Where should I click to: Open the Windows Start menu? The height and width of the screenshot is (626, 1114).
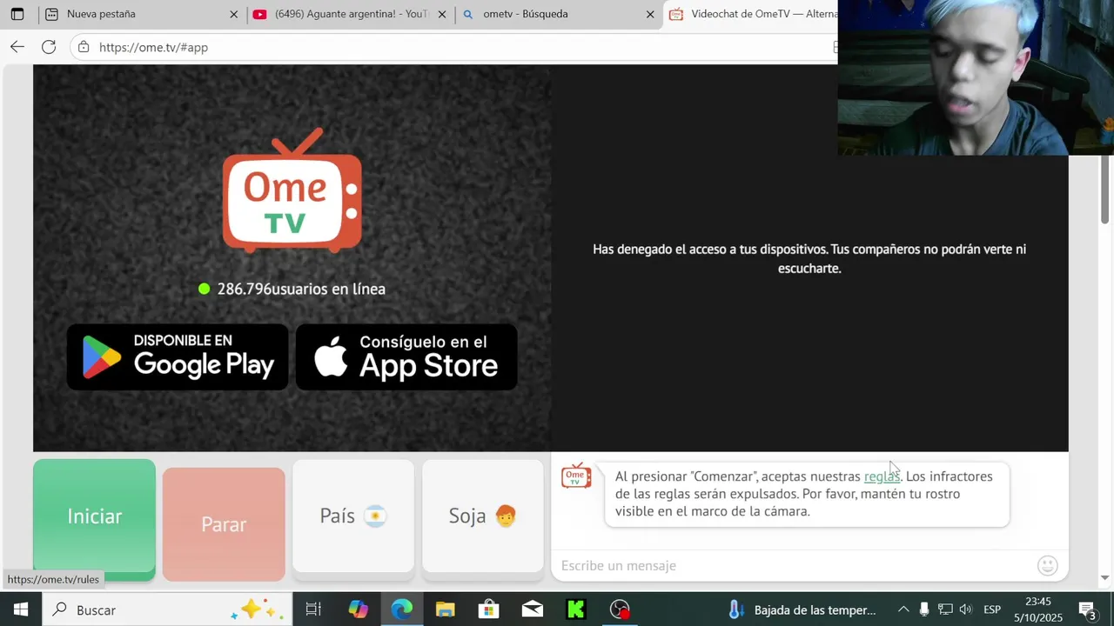21,609
